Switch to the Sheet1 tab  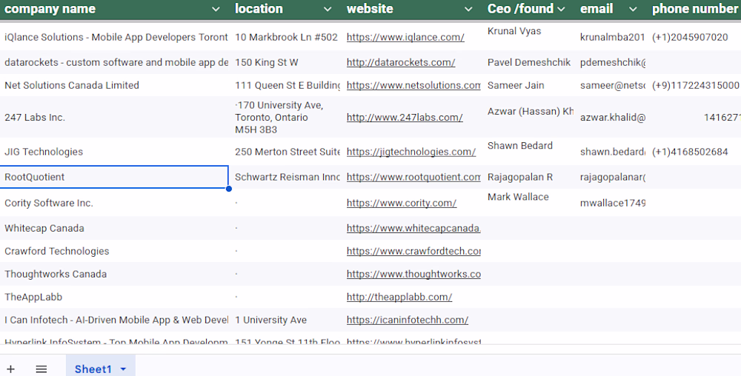(93, 369)
